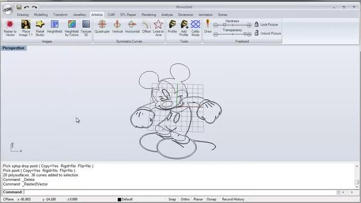Open the Profile tool
This screenshot has height=203, width=361.
[x=172, y=27]
